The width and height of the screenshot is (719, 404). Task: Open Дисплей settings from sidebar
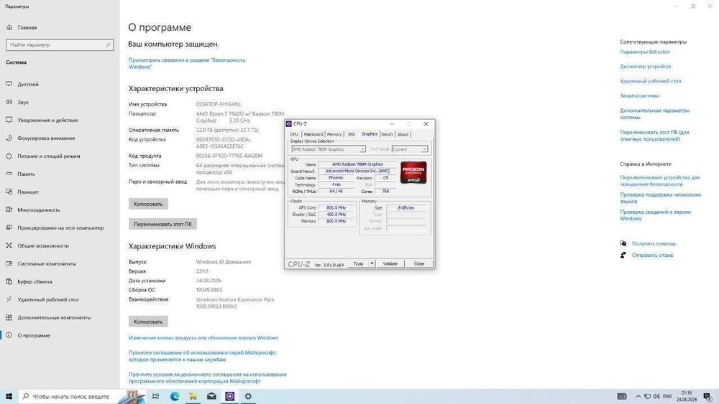click(28, 84)
